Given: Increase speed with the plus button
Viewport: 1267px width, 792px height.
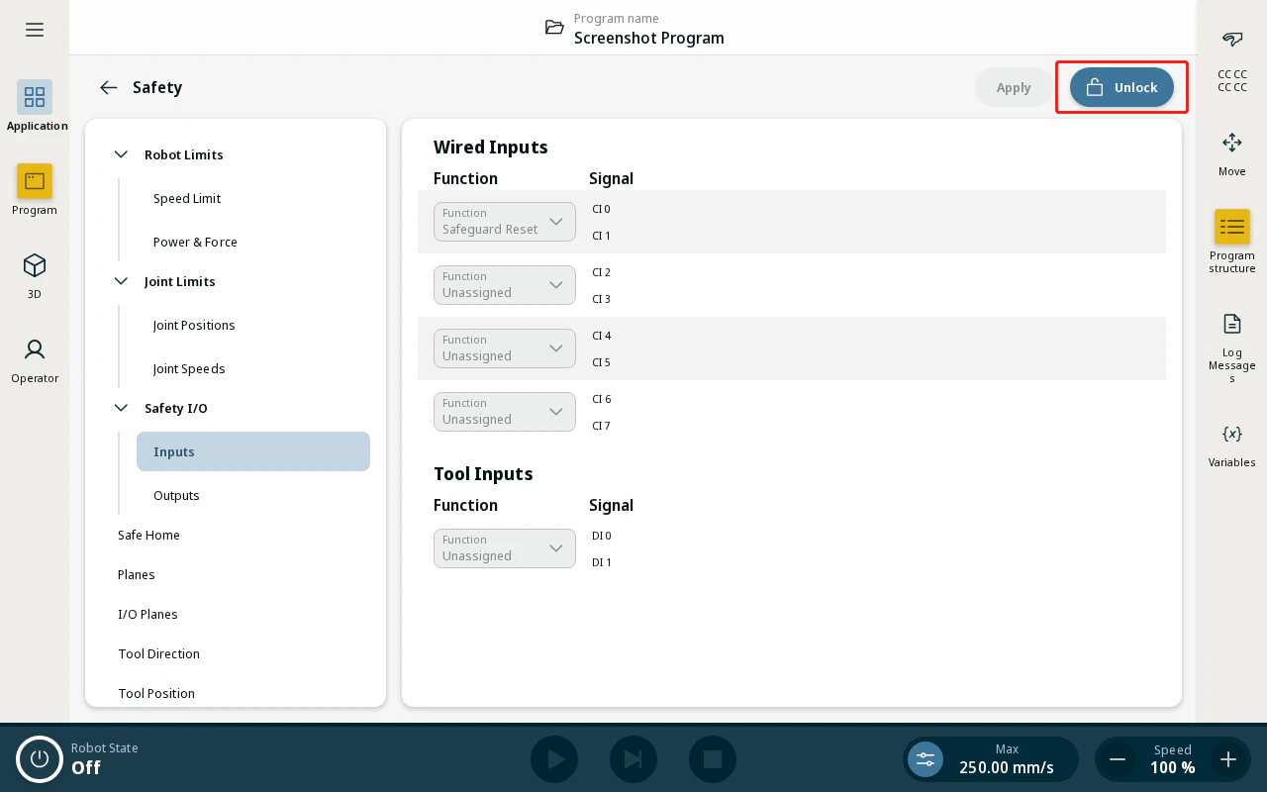Looking at the screenshot, I should click(1228, 759).
